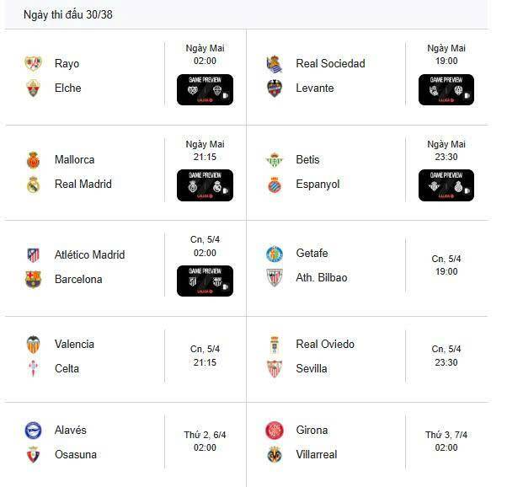Click the Atlético Madrid crest icon
The image size is (507, 487).
[x=33, y=254]
